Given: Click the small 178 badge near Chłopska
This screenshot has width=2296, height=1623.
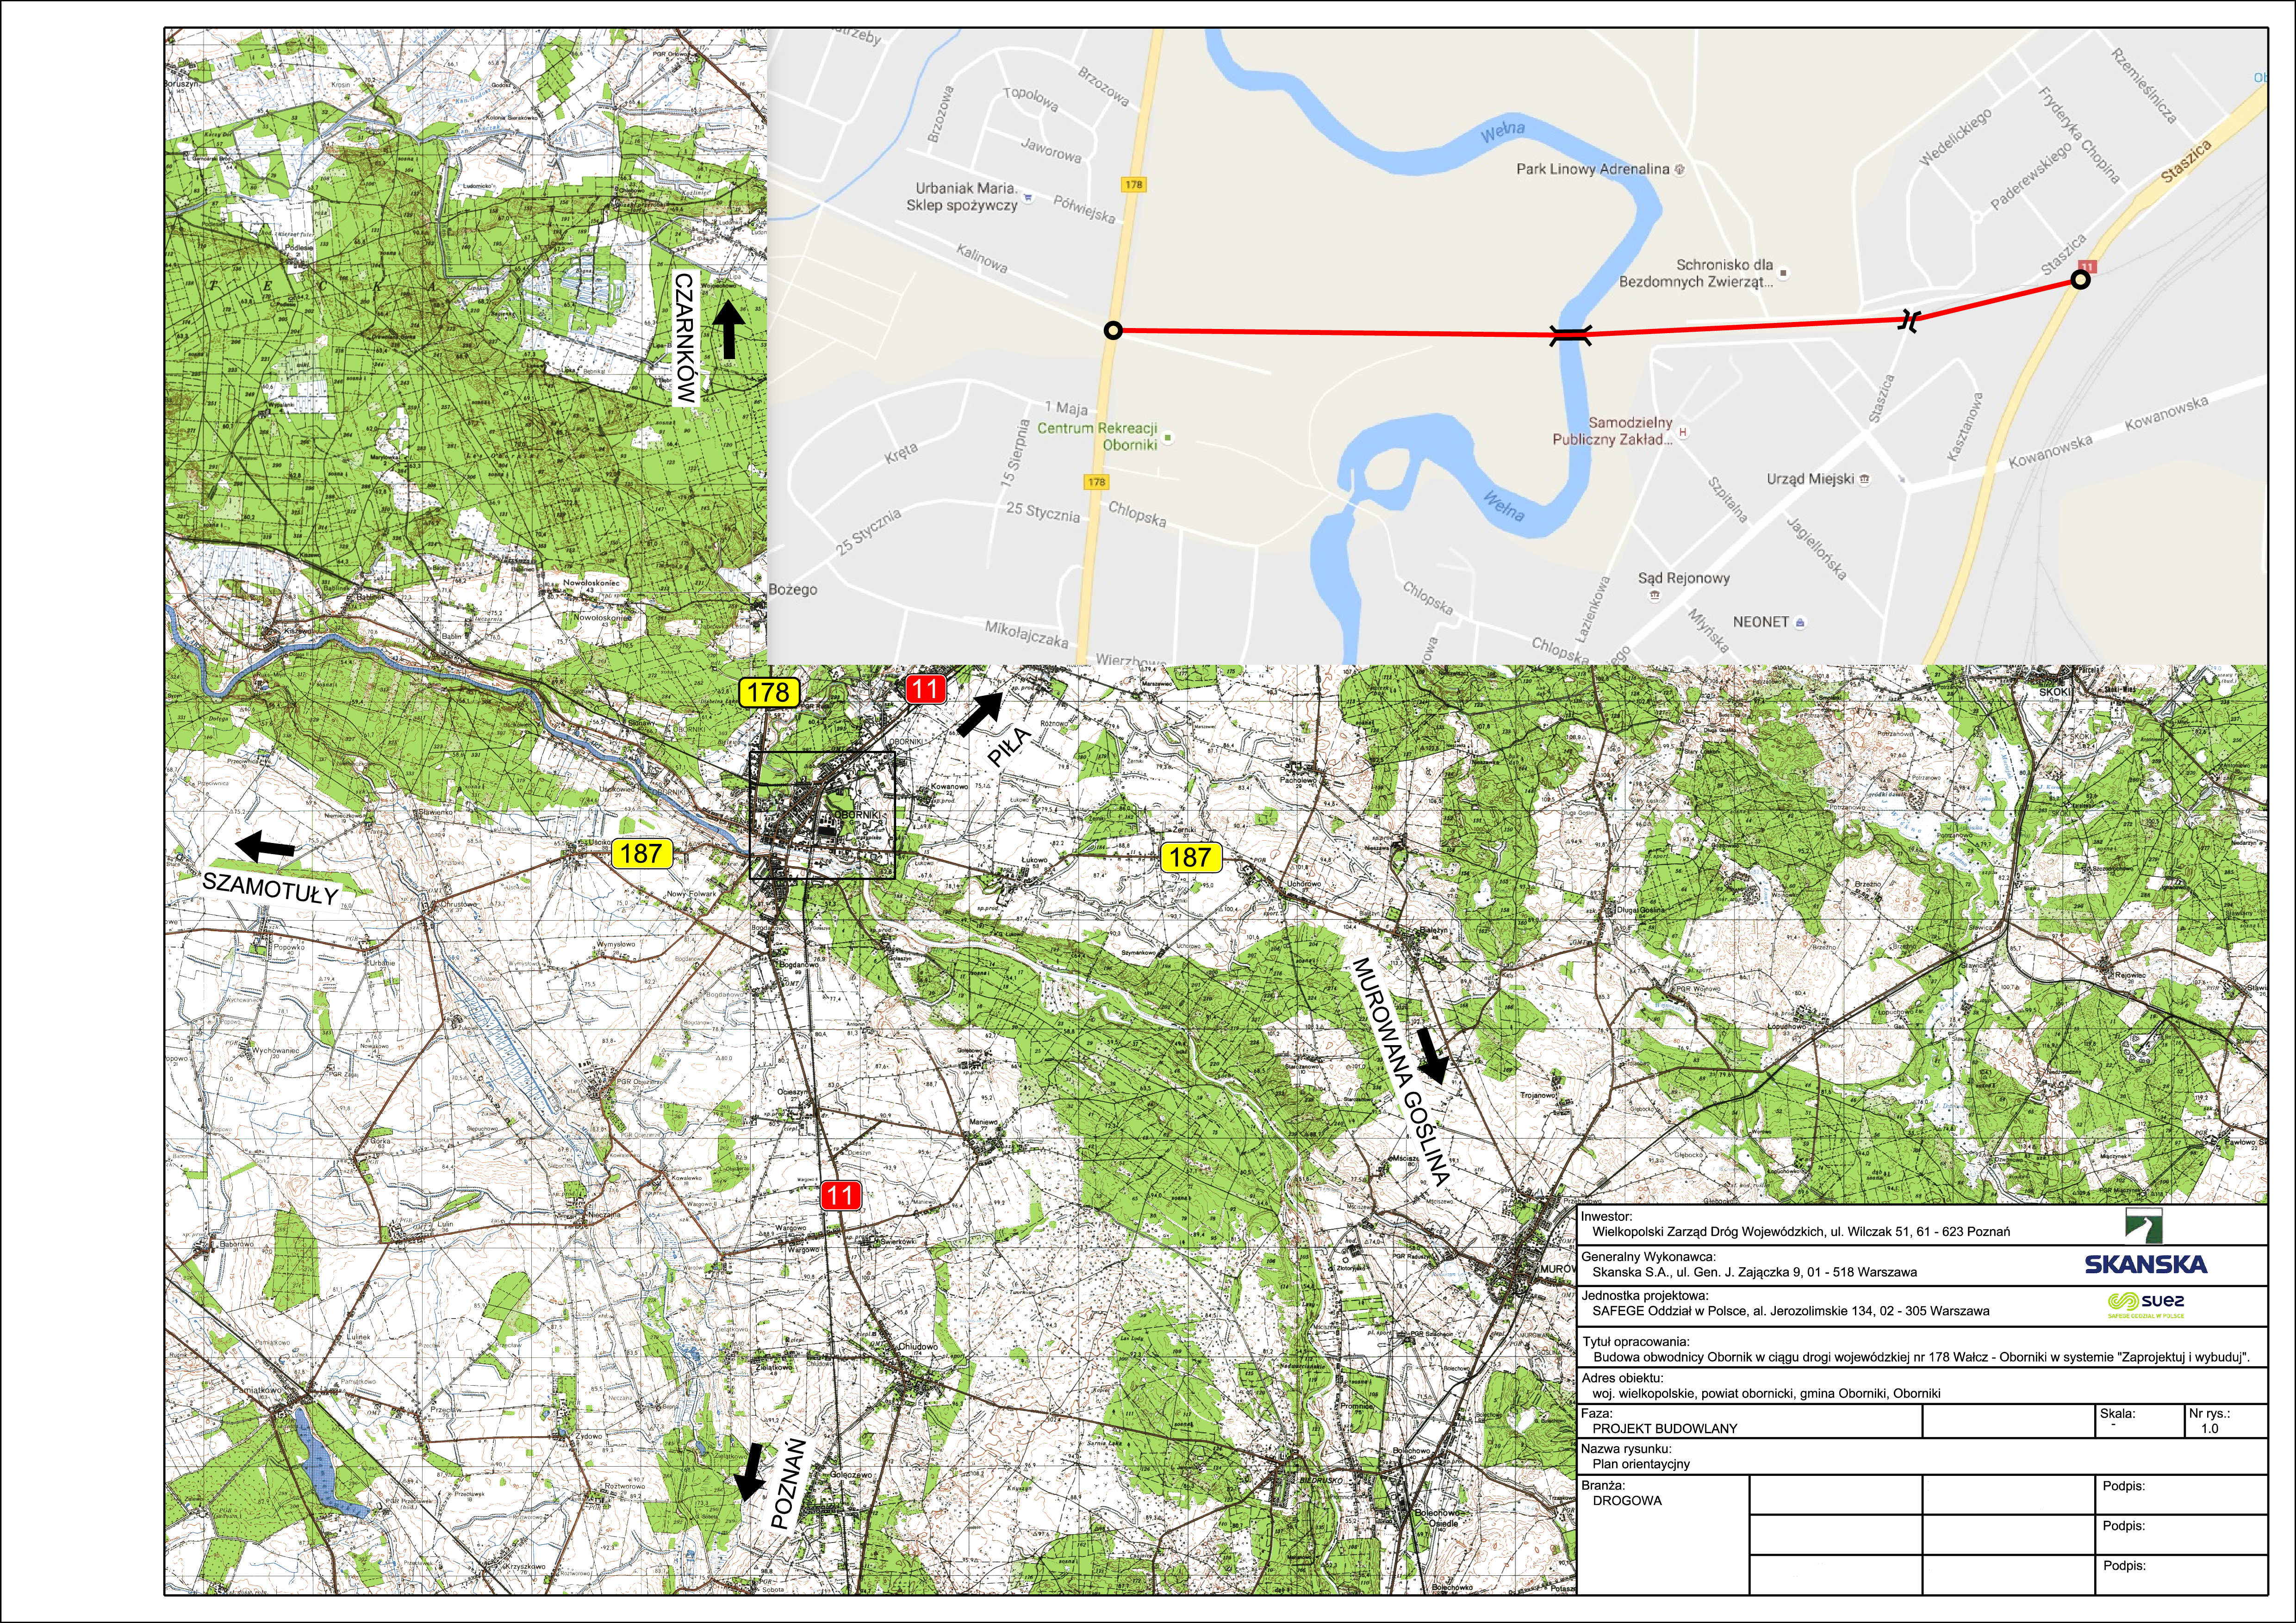Looking at the screenshot, I should (x=1096, y=482).
